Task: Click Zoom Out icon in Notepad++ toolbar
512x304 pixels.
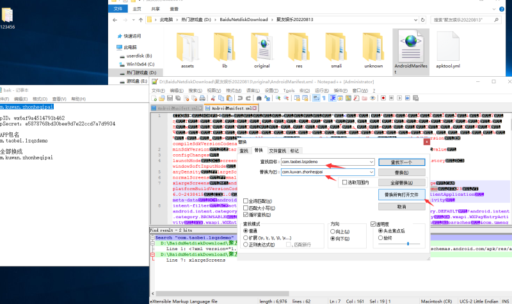Action: [x=286, y=98]
